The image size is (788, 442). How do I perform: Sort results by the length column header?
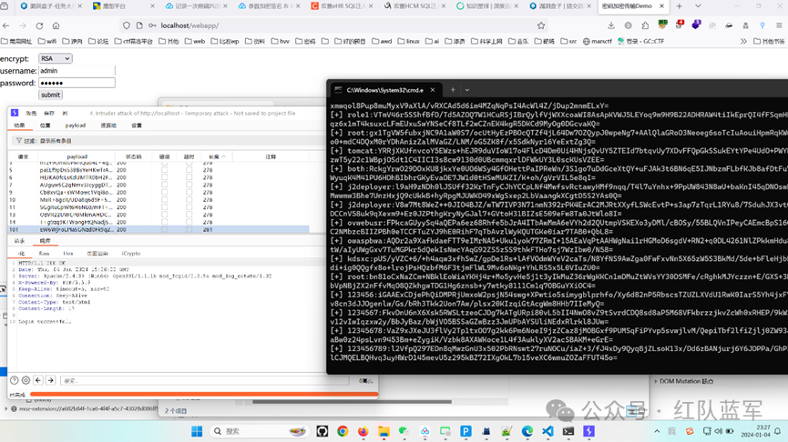coord(216,156)
